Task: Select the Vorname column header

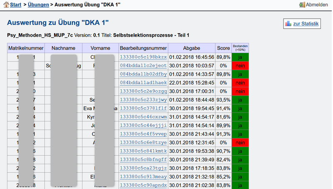Action: tap(100, 48)
